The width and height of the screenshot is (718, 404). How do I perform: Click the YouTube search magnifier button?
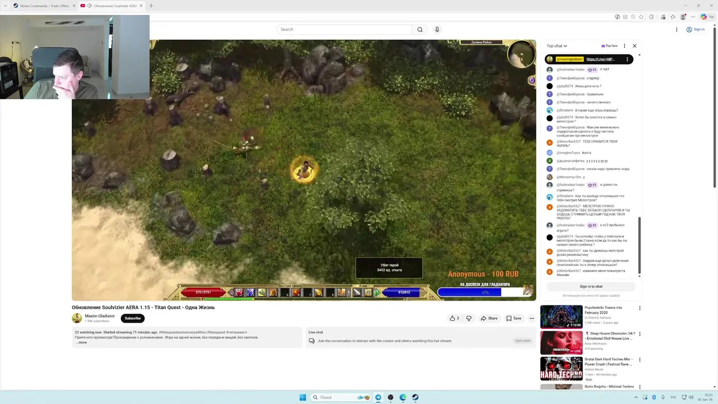point(420,29)
